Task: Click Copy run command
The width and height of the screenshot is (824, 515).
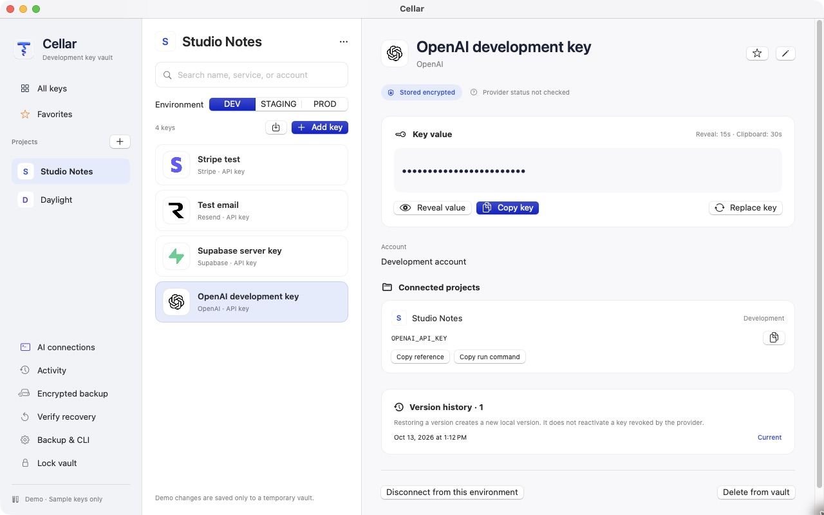Action: click(x=490, y=357)
